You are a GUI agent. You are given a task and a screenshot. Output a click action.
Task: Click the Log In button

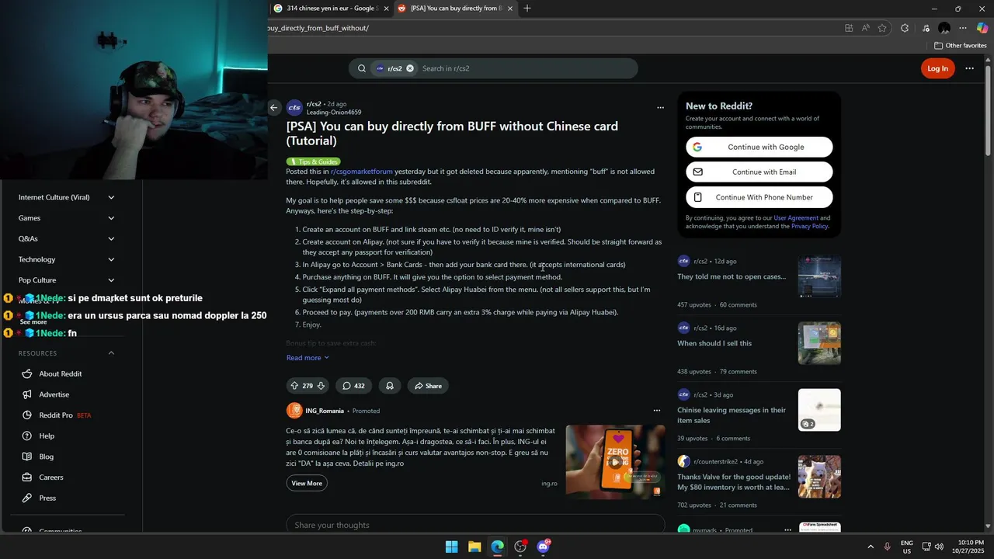click(937, 68)
